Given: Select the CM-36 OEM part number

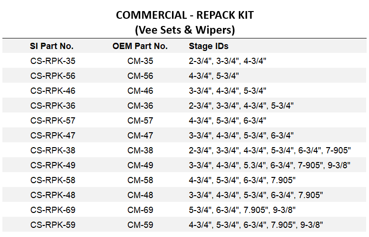Looking at the screenshot, I should tap(140, 106).
